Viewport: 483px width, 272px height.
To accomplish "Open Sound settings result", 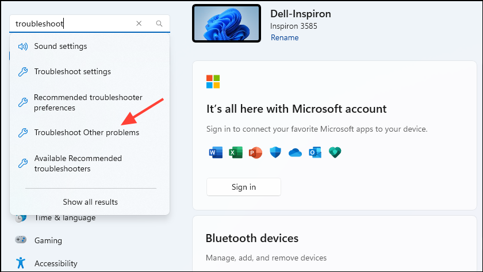I will pos(90,46).
